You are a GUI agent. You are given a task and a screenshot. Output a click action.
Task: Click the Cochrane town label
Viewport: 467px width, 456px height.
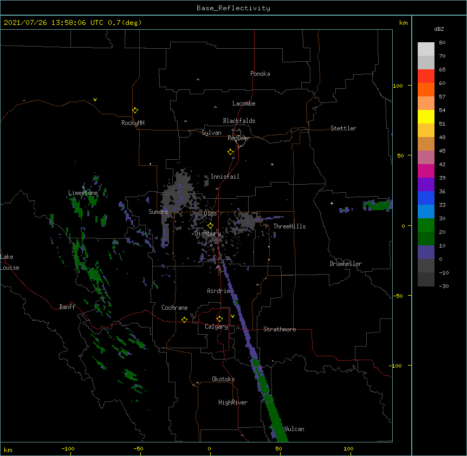pyautogui.click(x=174, y=308)
